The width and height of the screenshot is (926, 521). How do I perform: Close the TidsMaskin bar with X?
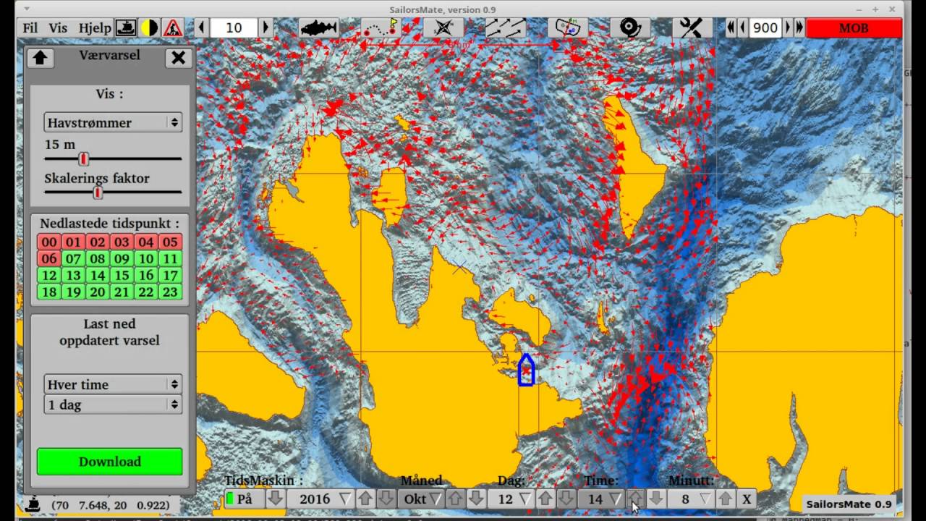(x=746, y=499)
